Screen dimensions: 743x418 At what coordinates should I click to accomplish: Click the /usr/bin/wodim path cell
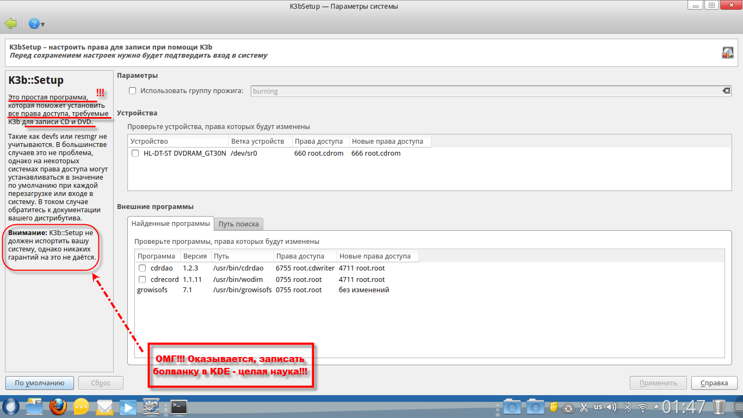point(238,280)
